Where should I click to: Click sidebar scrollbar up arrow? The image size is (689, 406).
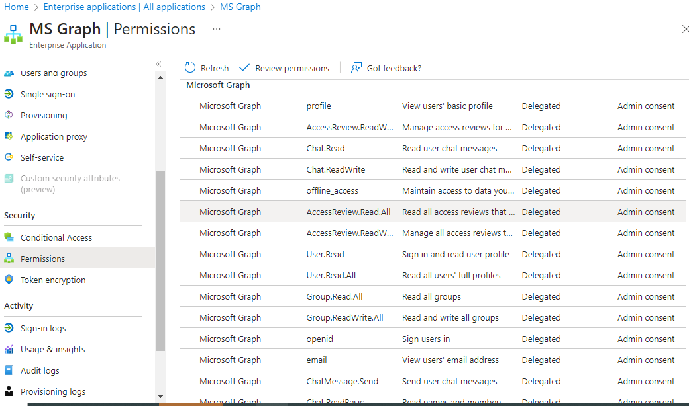click(160, 77)
